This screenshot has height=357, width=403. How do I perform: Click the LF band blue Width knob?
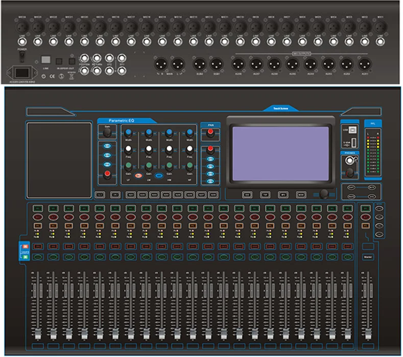pos(128,132)
